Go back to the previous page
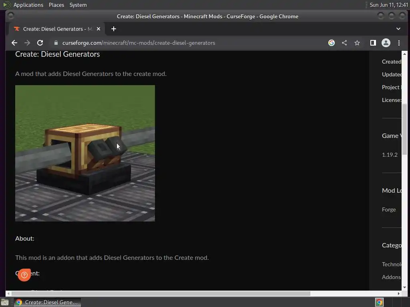Viewport: 410px width, 307px height. (14, 43)
